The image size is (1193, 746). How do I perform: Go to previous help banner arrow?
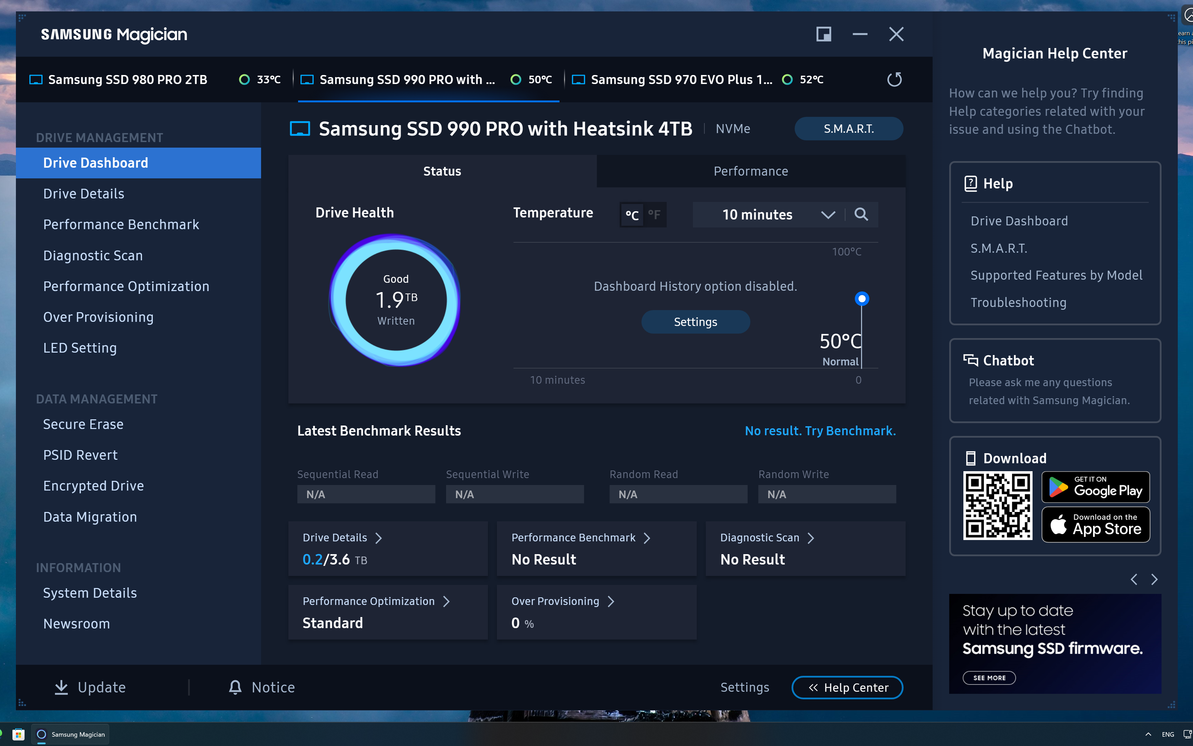(x=1134, y=579)
